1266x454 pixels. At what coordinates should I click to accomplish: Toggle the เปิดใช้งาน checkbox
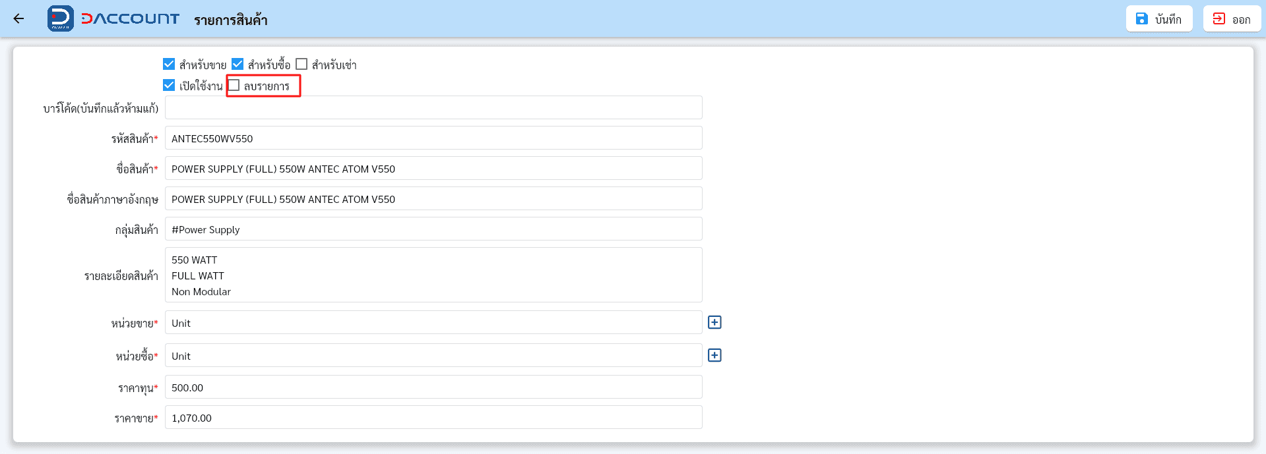click(x=169, y=85)
